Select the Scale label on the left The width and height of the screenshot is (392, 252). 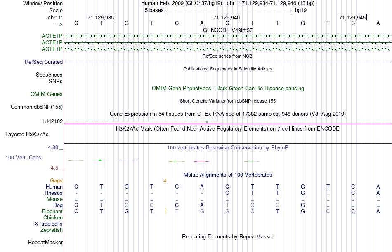point(56,10)
